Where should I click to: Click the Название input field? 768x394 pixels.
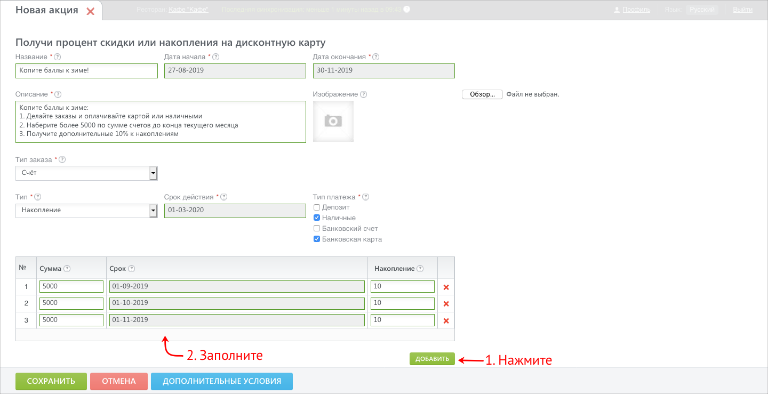(x=86, y=71)
